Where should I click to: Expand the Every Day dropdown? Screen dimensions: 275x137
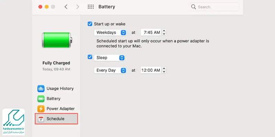click(110, 71)
